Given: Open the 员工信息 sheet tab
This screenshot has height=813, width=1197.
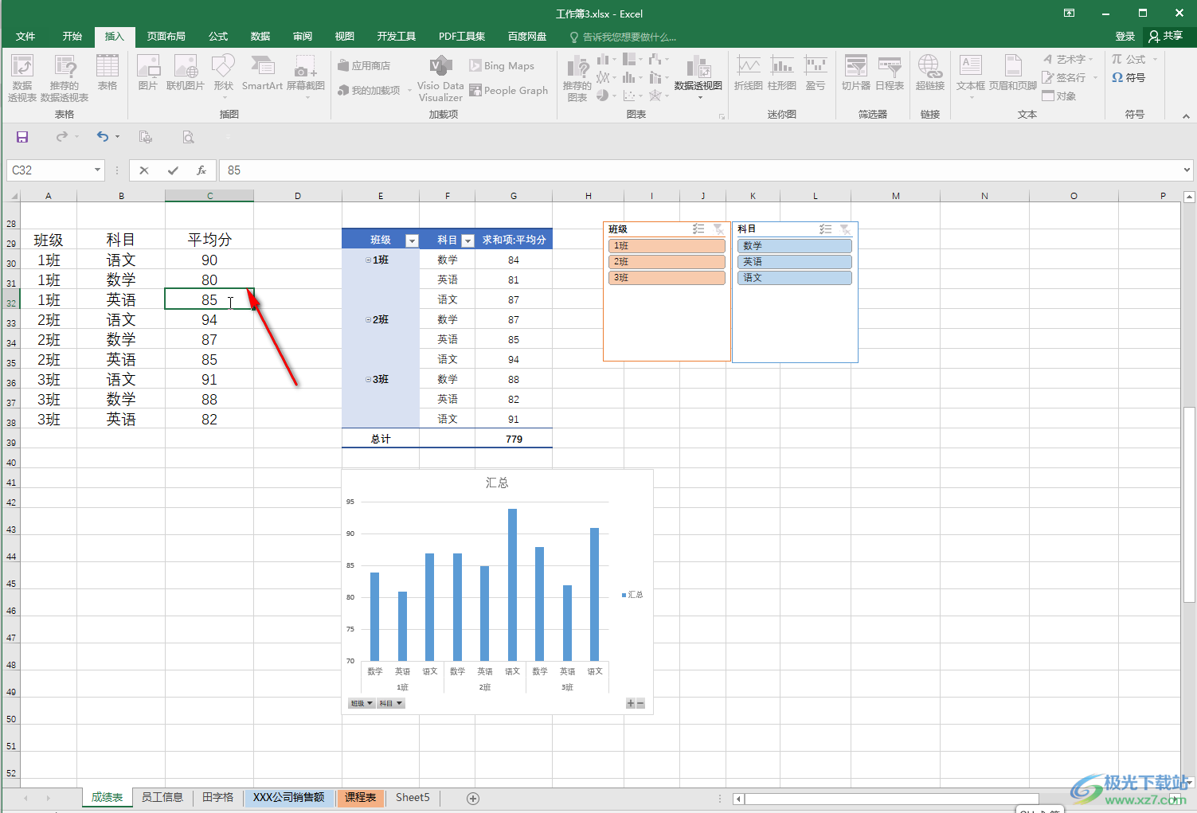Looking at the screenshot, I should (x=162, y=797).
